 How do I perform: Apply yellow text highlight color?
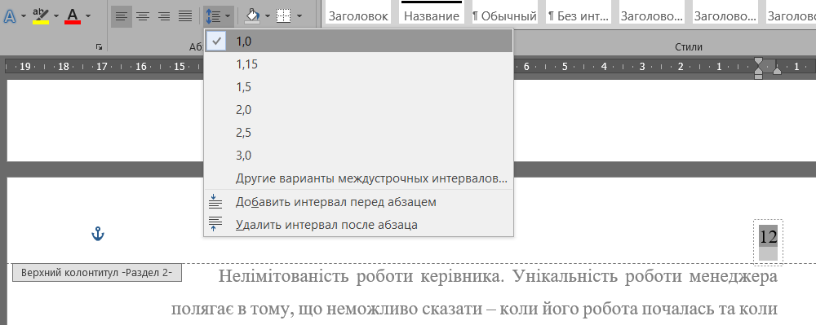pos(41,16)
